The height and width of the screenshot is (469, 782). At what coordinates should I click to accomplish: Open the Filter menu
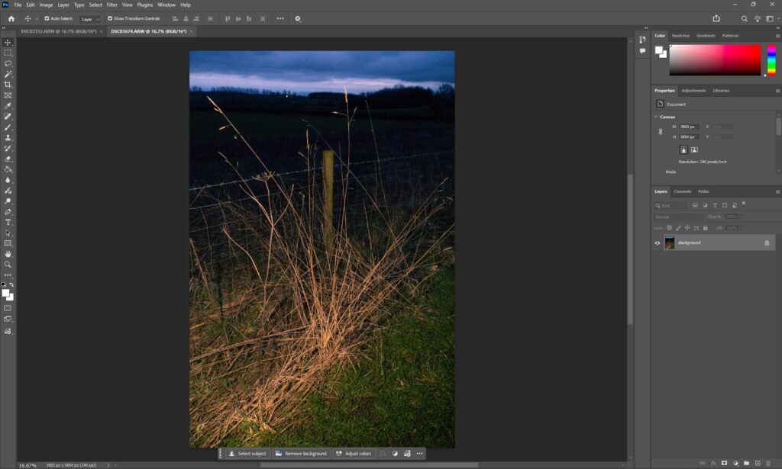tap(111, 5)
